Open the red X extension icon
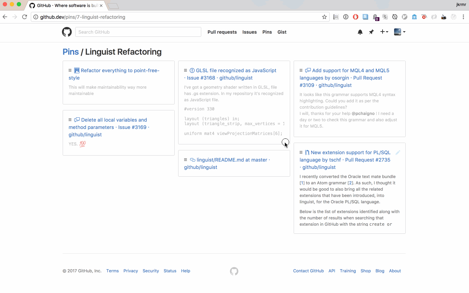 pos(424,17)
